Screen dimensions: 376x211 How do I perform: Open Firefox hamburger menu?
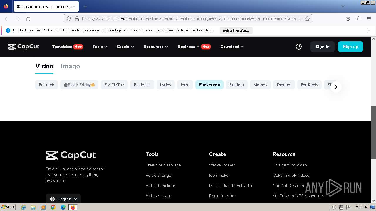point(369,19)
